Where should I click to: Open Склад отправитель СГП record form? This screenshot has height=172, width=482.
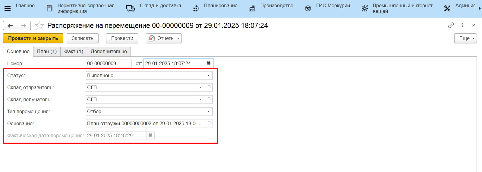(209, 87)
